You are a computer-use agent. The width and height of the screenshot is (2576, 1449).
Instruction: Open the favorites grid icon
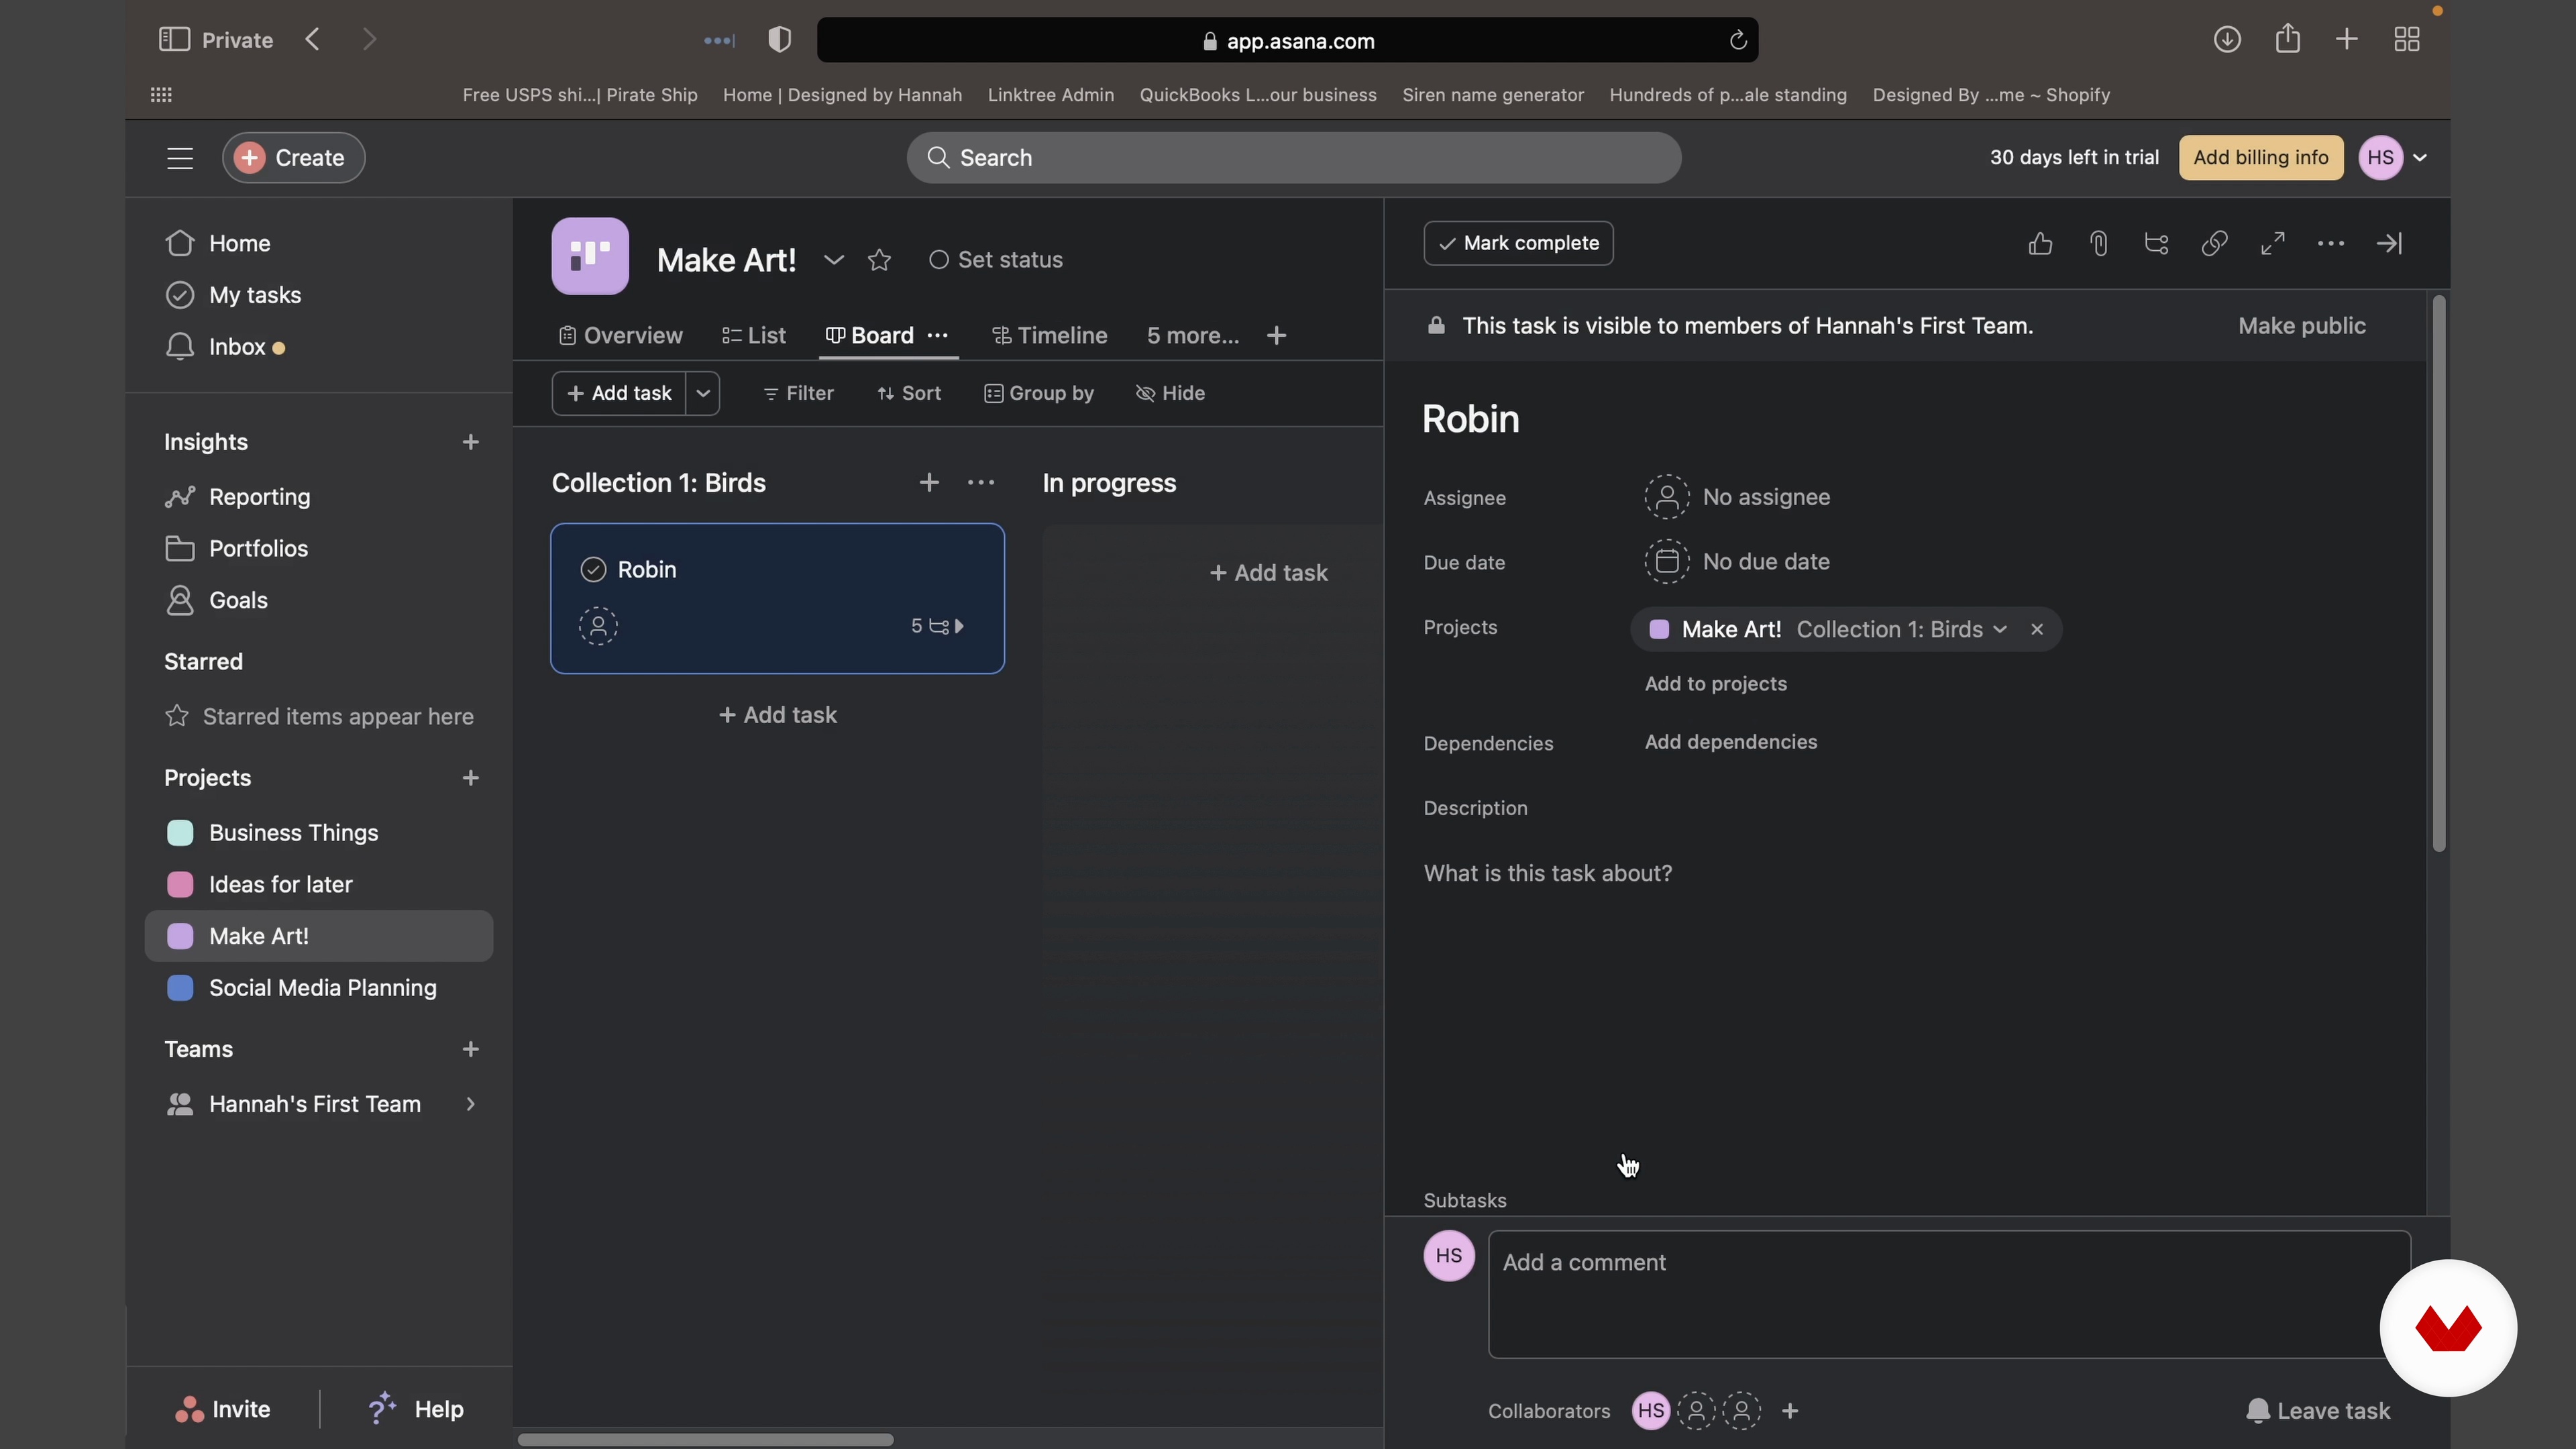[161, 95]
